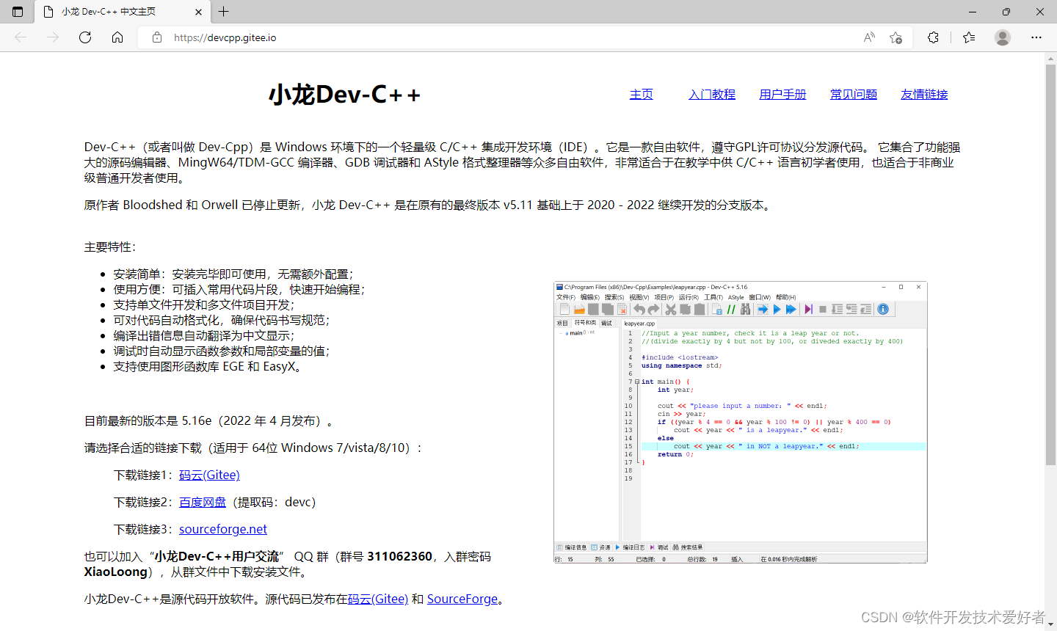Go forward to the next page
The height and width of the screenshot is (631, 1057).
click(x=53, y=37)
